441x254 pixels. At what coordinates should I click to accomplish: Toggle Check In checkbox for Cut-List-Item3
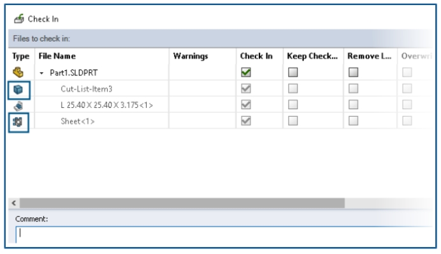(x=246, y=89)
